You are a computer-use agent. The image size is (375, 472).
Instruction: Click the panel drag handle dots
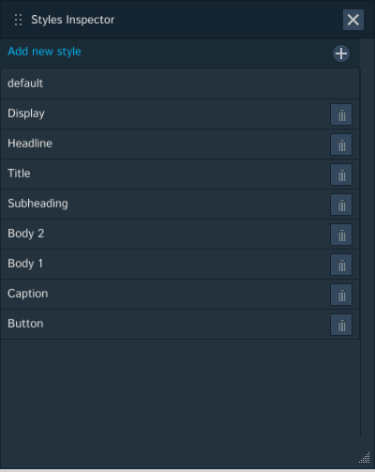coord(18,20)
